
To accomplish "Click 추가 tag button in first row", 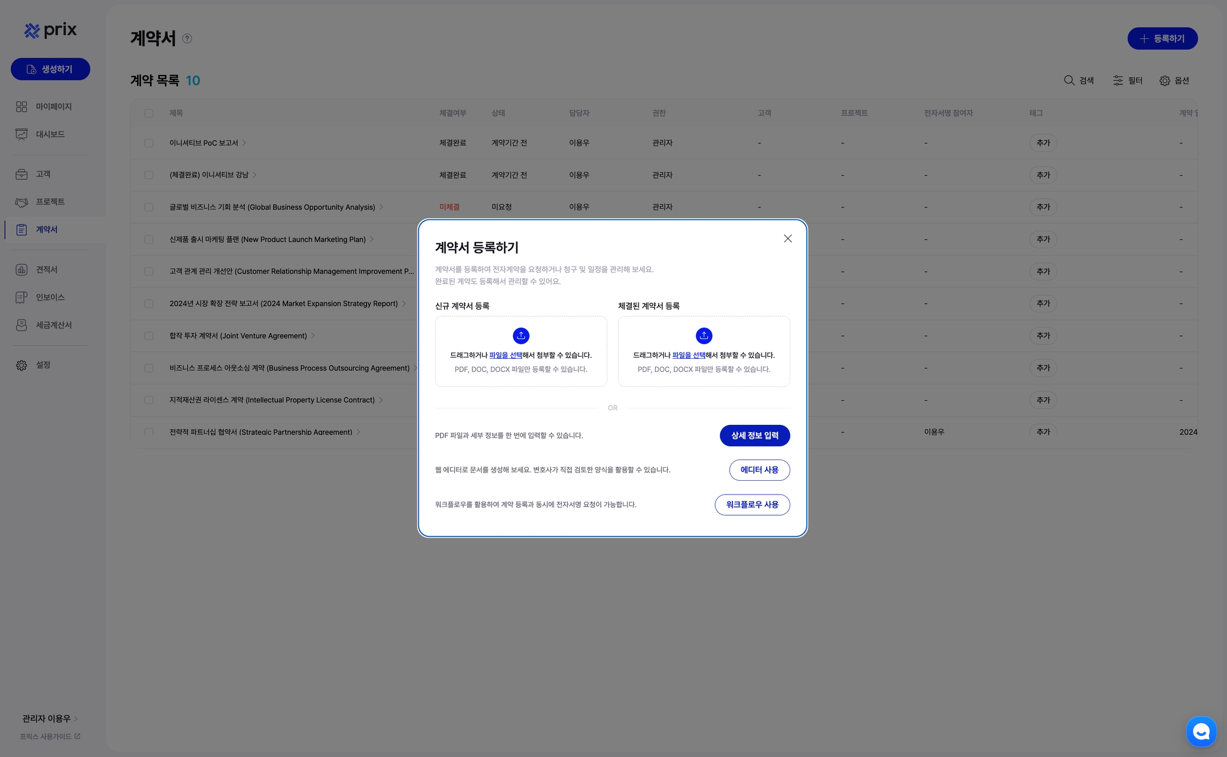I will click(x=1043, y=143).
